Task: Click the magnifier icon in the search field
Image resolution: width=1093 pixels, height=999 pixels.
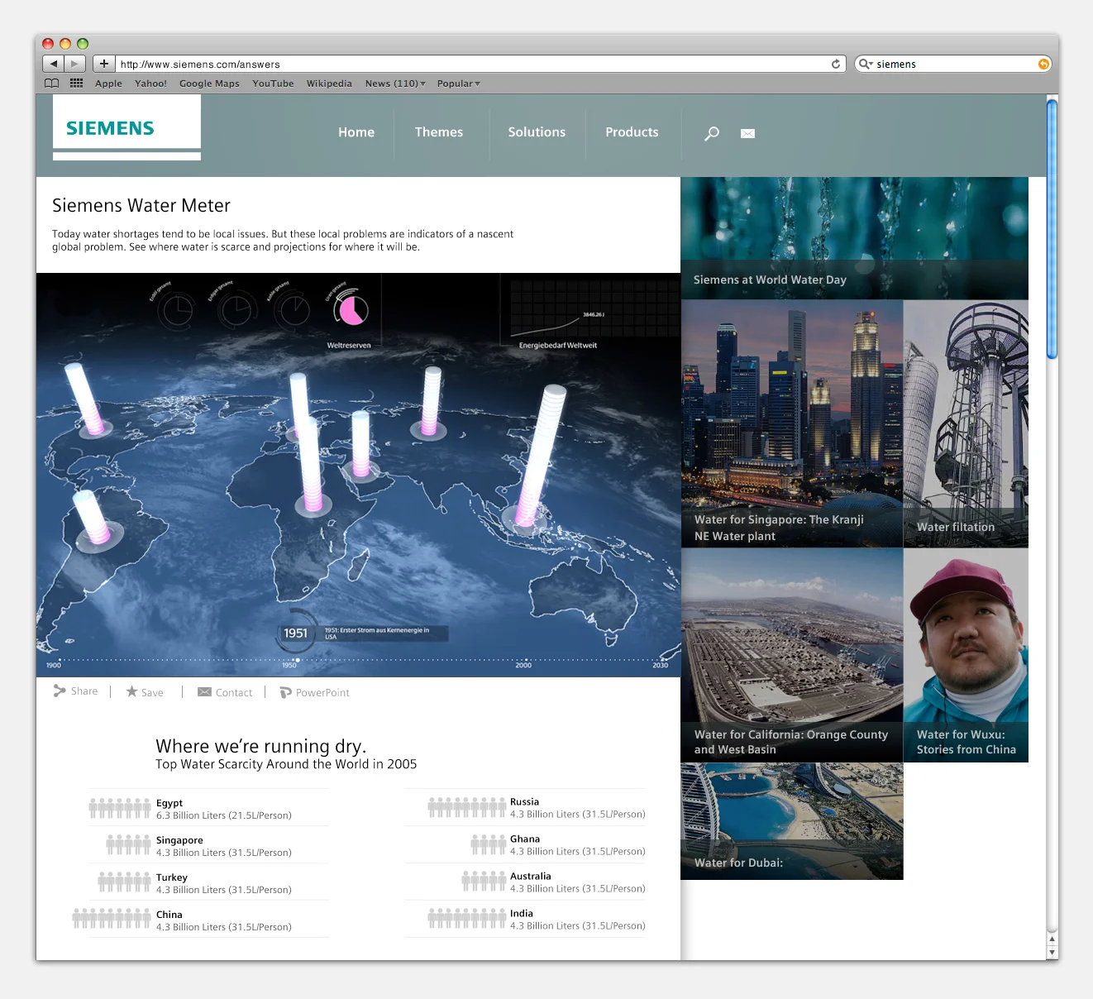Action: click(x=865, y=64)
